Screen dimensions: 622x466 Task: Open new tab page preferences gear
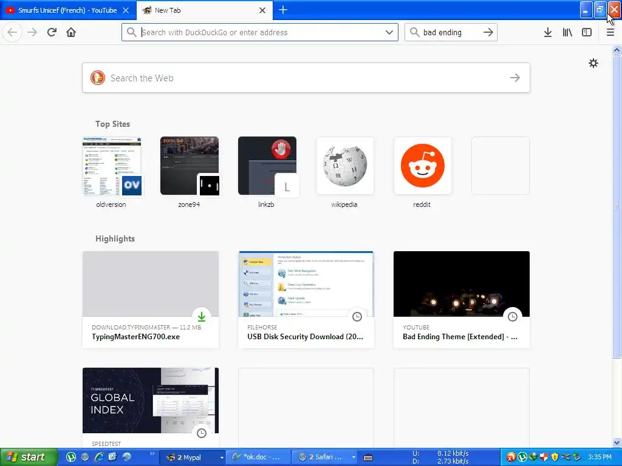(593, 63)
